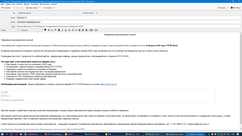This screenshot has height=136, width=242.
Task: Switch to the Yandex browser taskbar icon
Action: tap(21, 134)
